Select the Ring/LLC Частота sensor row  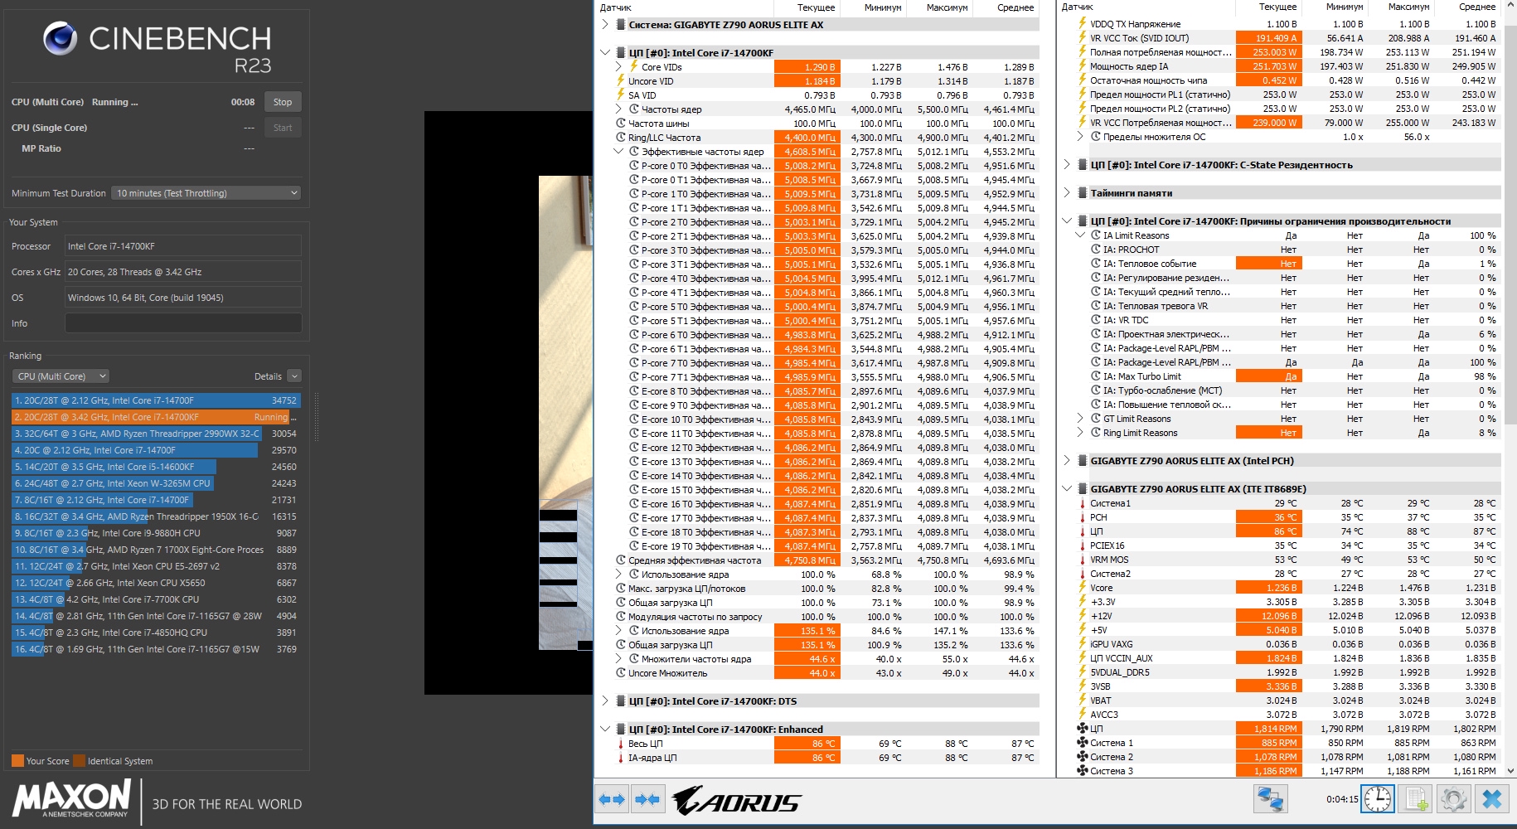click(818, 138)
